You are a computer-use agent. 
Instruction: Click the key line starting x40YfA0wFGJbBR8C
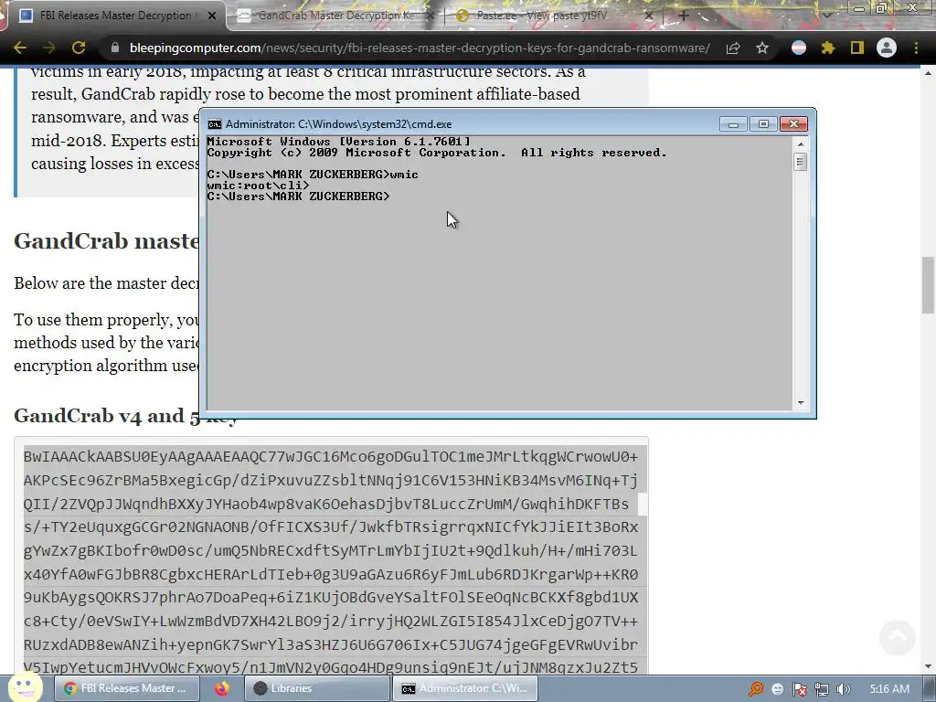point(331,574)
